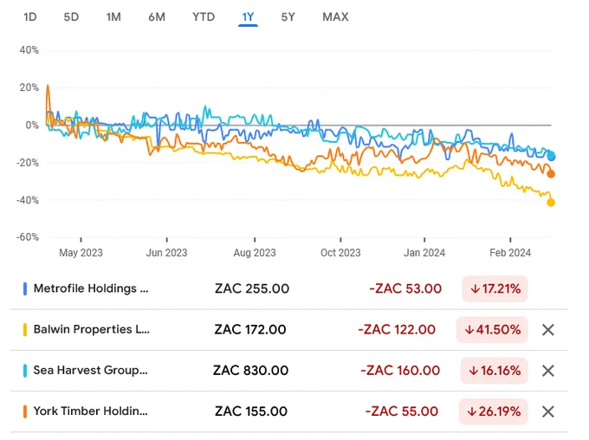
Task: Remove York Timber Holdings from comparison
Action: tap(548, 411)
